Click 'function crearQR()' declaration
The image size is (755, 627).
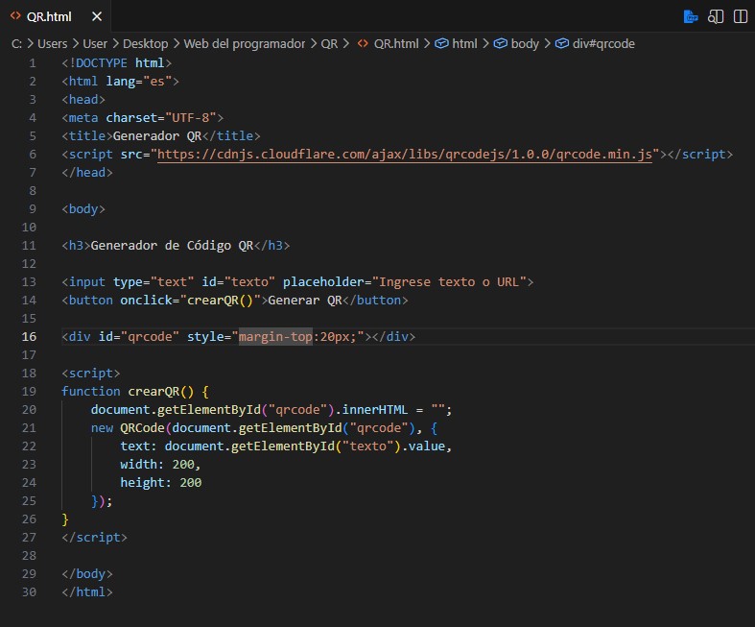point(128,392)
